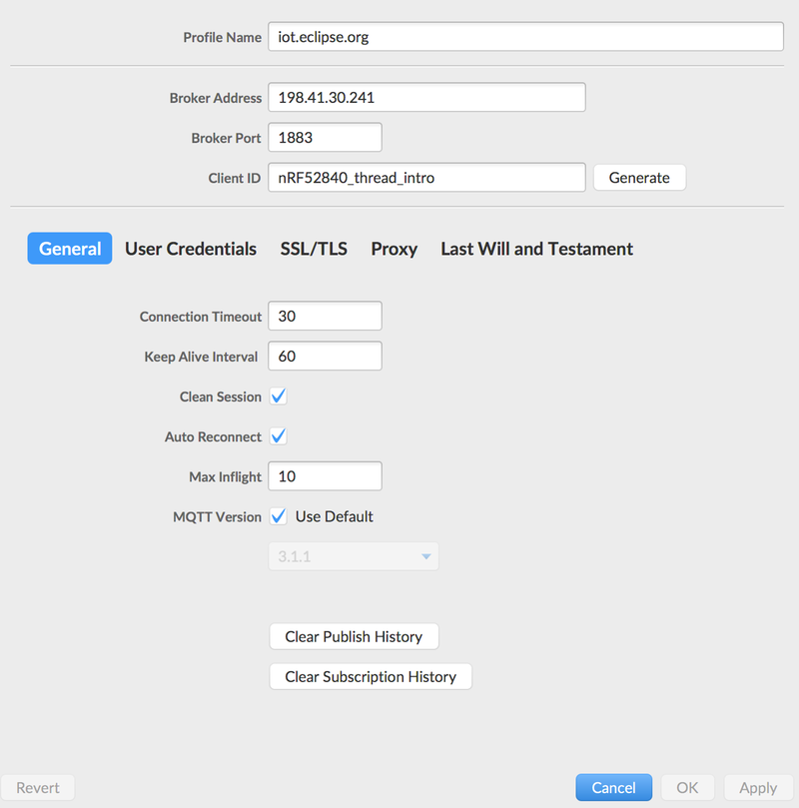This screenshot has height=808, width=799.
Task: Focus the Broker Address input
Action: 425,98
